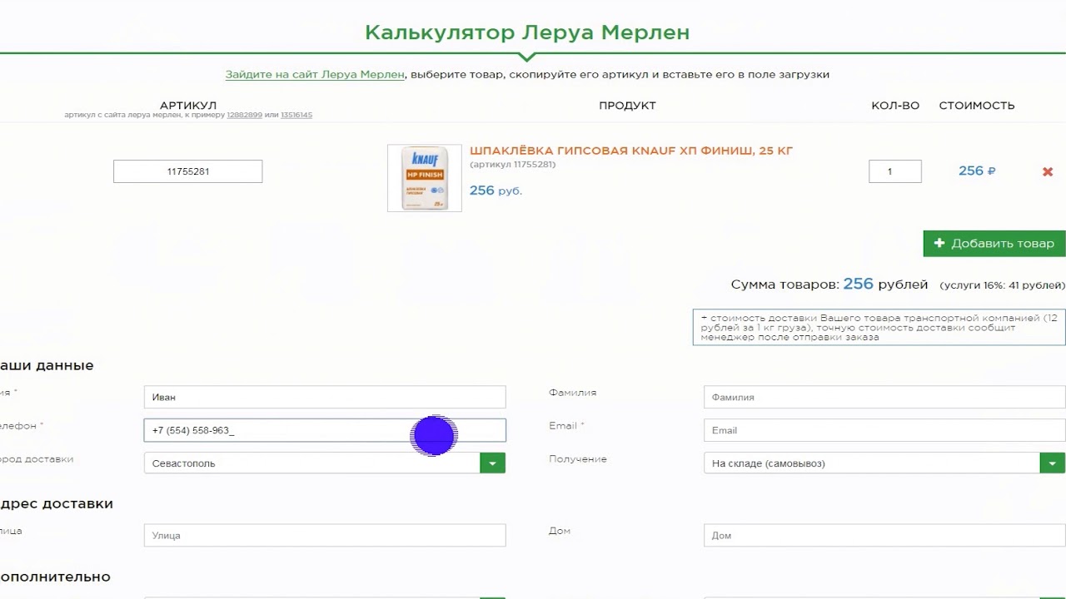Click the услуги 16%: 41 рублей text
The height and width of the screenshot is (599, 1066).
1002,285
